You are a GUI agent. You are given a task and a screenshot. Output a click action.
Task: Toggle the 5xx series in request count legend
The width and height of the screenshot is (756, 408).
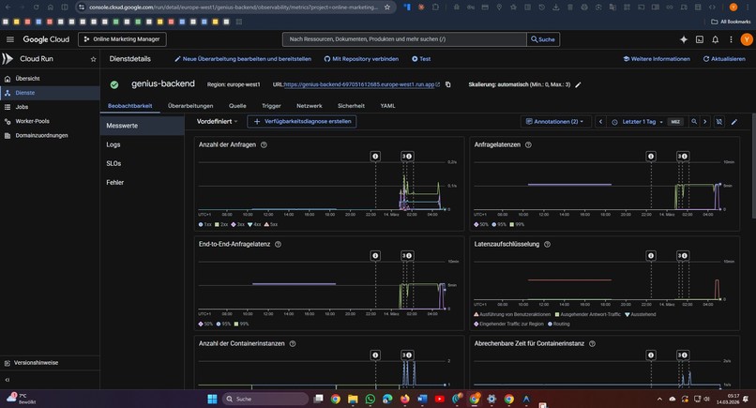(270, 224)
